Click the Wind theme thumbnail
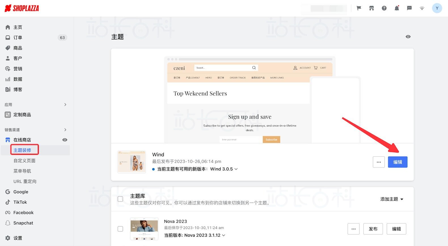This screenshot has width=448, height=246. pos(132,162)
